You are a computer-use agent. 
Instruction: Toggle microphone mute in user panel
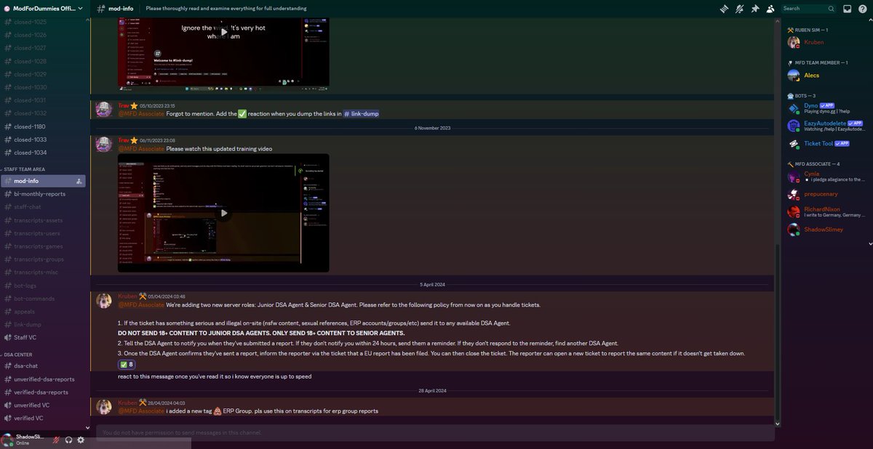coord(56,440)
